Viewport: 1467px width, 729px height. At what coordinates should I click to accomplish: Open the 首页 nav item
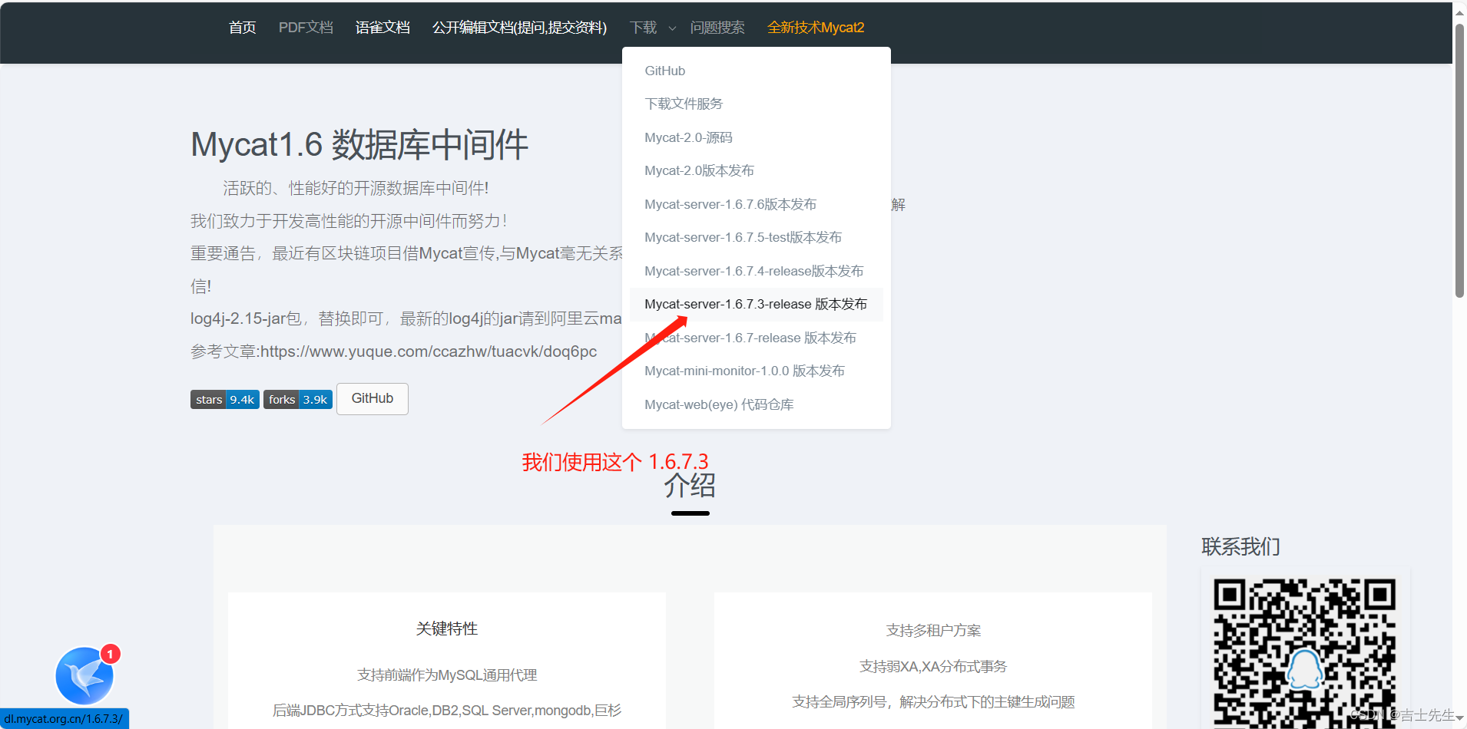243,28
